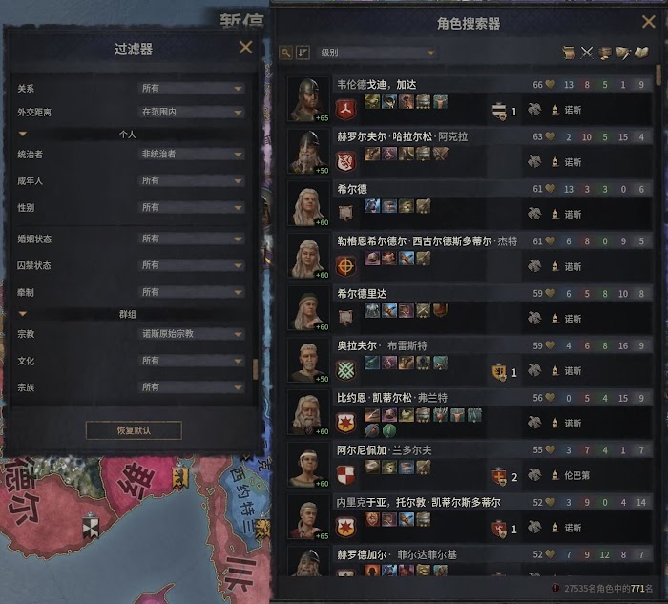Sort by stewardship coin chest icon

pos(604,52)
